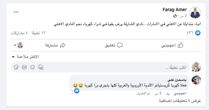Open the GIF picker in comment box
Viewport: 209px width, 110px height.
[x=24, y=67]
